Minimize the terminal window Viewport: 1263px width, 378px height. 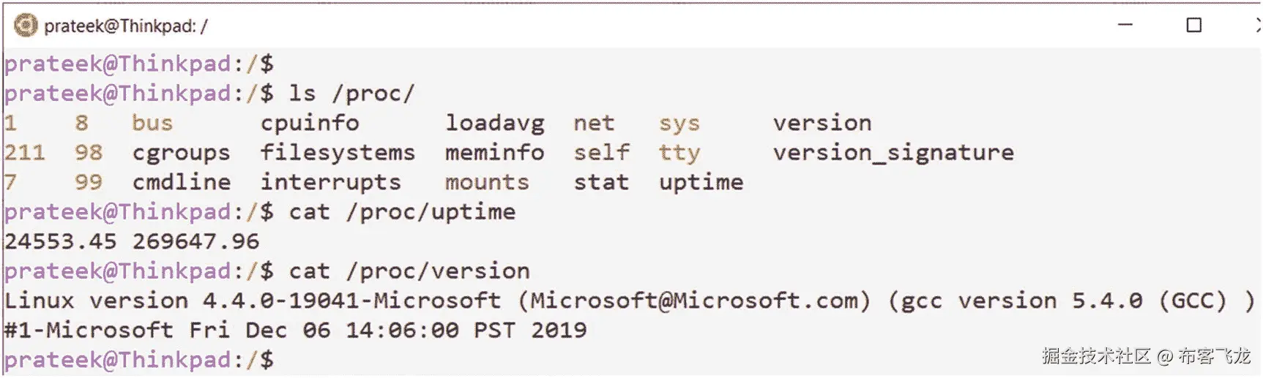point(1125,25)
